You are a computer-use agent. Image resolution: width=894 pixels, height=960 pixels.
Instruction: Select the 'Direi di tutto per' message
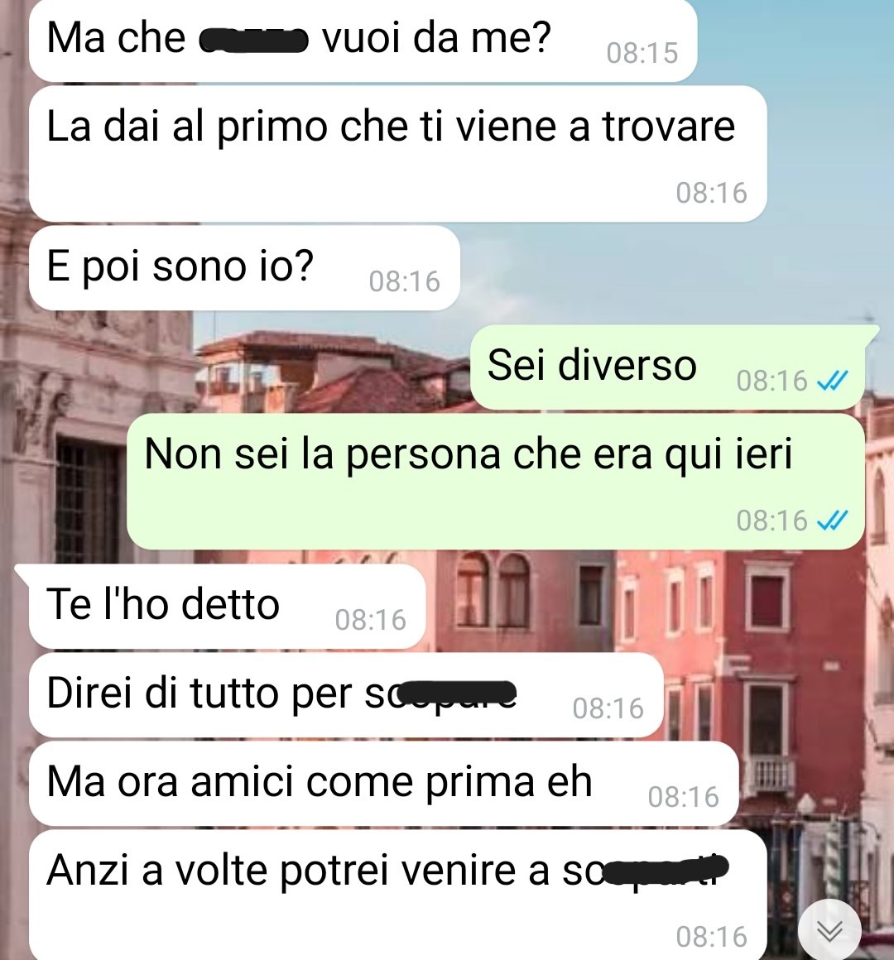[346, 695]
